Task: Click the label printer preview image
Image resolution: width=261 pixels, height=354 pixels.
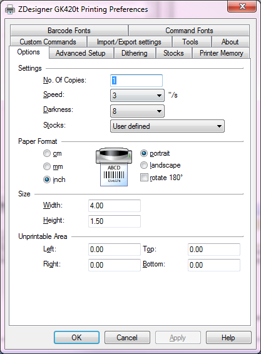Action: (114, 167)
